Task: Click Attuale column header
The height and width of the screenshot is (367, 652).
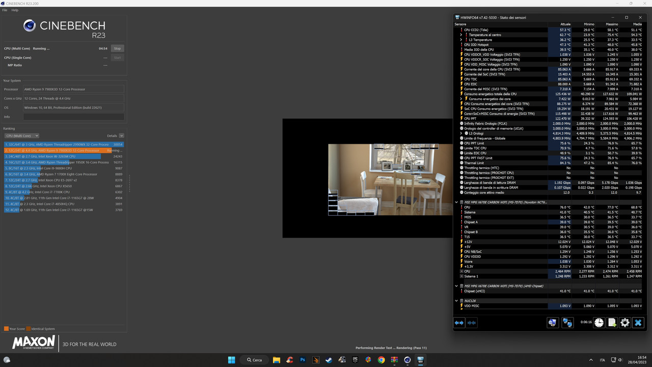Action: 565,24
